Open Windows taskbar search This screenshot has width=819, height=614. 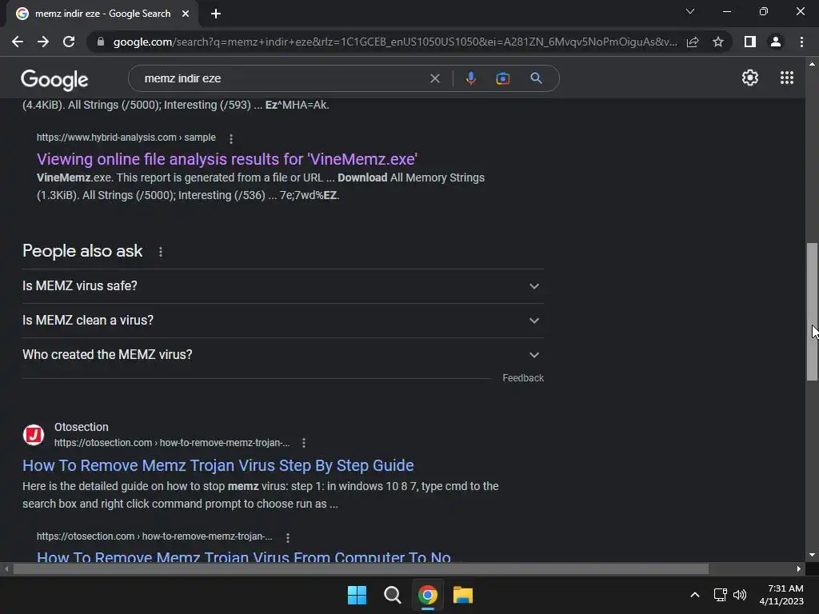(392, 595)
